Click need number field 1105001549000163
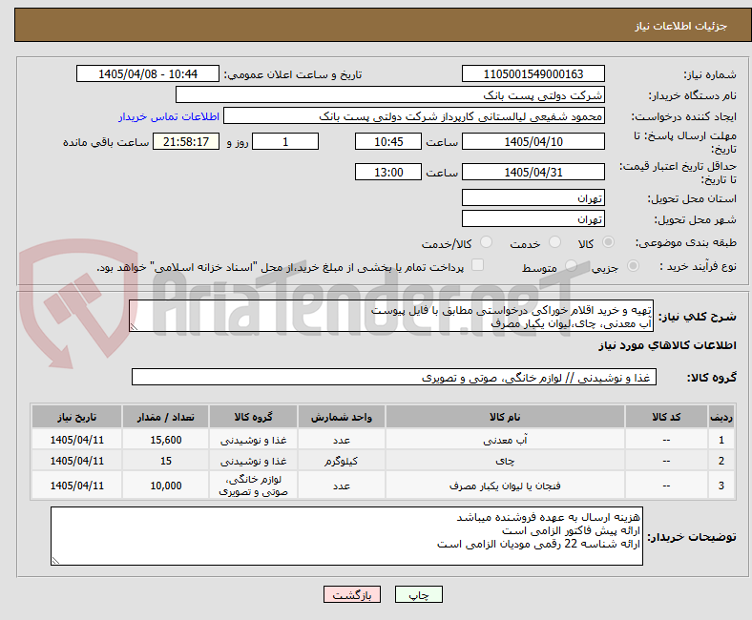 tap(533, 73)
